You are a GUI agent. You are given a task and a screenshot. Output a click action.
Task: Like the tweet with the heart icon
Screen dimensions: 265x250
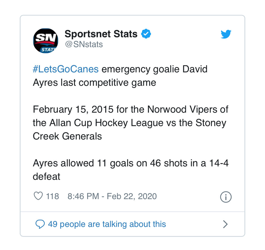38,196
